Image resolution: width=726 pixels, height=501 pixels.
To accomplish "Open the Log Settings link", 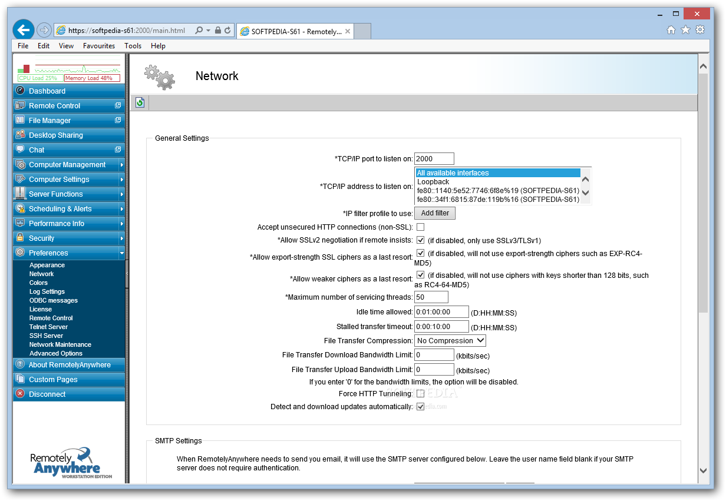I will tap(47, 291).
